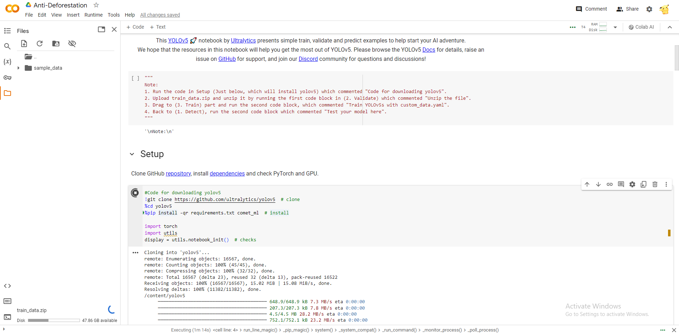Click the disk usage bar
The height and width of the screenshot is (334, 679).
pos(54,320)
